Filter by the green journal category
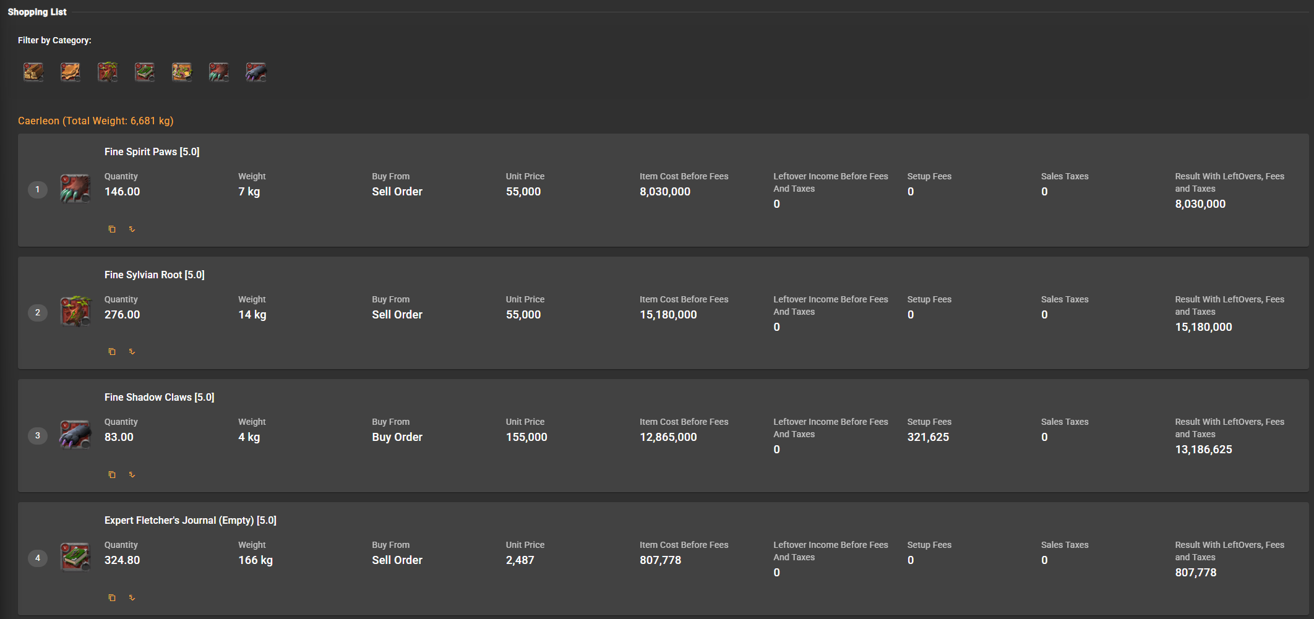The width and height of the screenshot is (1314, 619). point(145,72)
